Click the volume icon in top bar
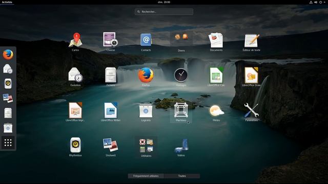The height and width of the screenshot is (184, 328). coord(316,2)
